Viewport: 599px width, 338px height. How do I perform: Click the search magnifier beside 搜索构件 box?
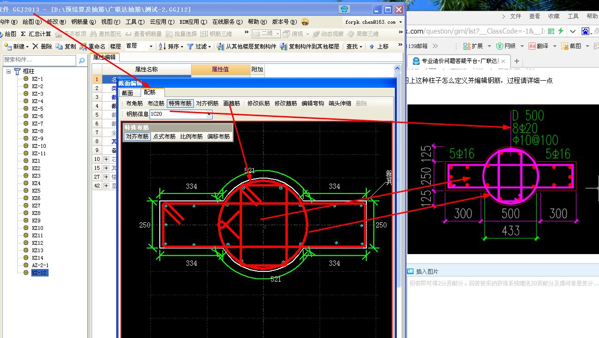coord(82,60)
